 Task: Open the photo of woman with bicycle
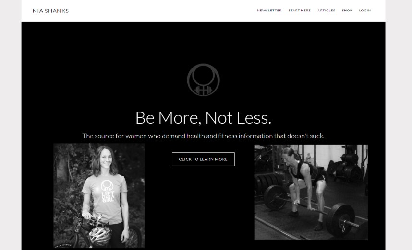99,195
